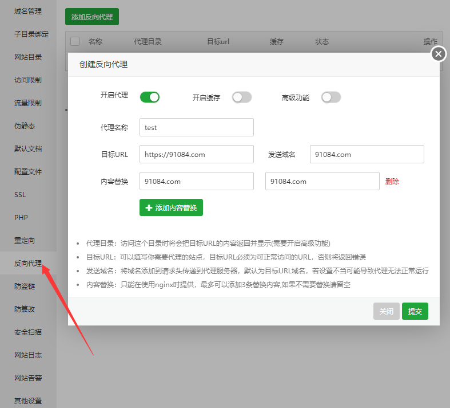
Task: Enable the 开启缓存 switch
Action: click(x=241, y=97)
